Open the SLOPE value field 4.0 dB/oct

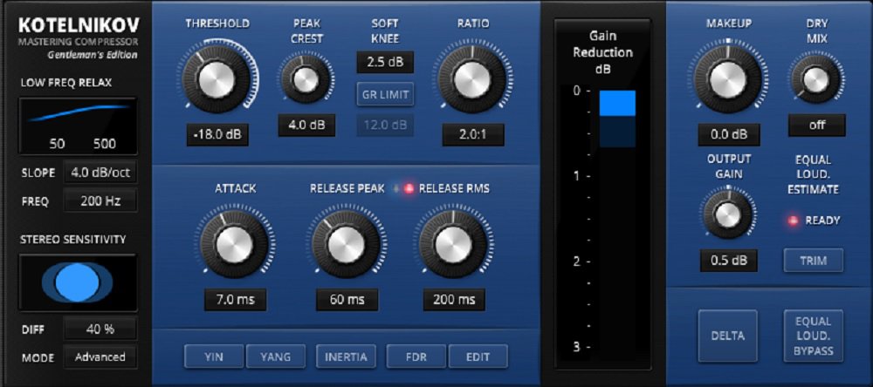point(100,173)
